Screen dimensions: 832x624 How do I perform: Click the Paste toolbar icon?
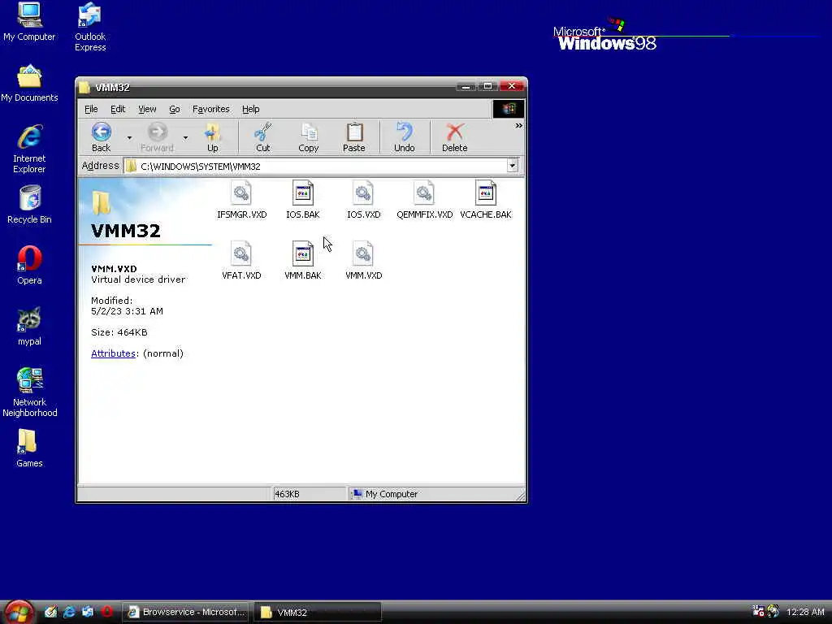(x=354, y=137)
